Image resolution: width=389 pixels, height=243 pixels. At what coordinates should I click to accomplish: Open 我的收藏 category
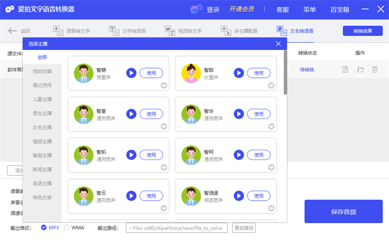point(42,71)
